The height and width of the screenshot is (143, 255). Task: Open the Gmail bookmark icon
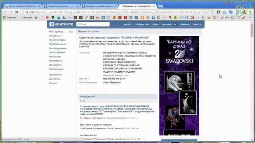tap(98, 17)
